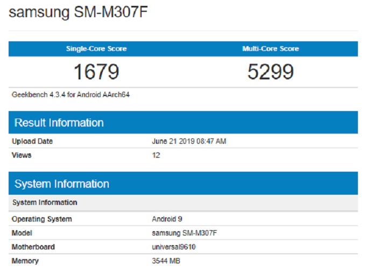Click the Geekbench 4.3.4 for Android text
Viewport: 366px width, 272px height.
tap(71, 94)
